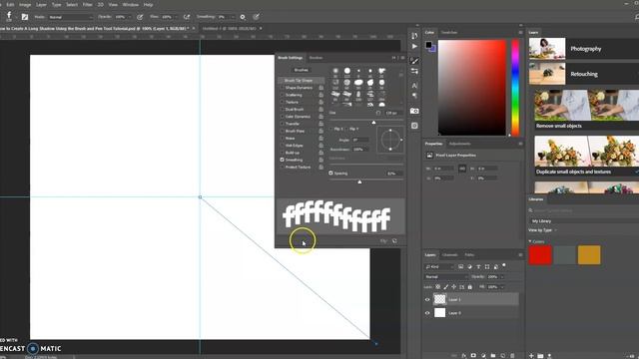Open the Flow dropdown arrow in options bar
This screenshot has height=359, width=639.
coord(176,17)
